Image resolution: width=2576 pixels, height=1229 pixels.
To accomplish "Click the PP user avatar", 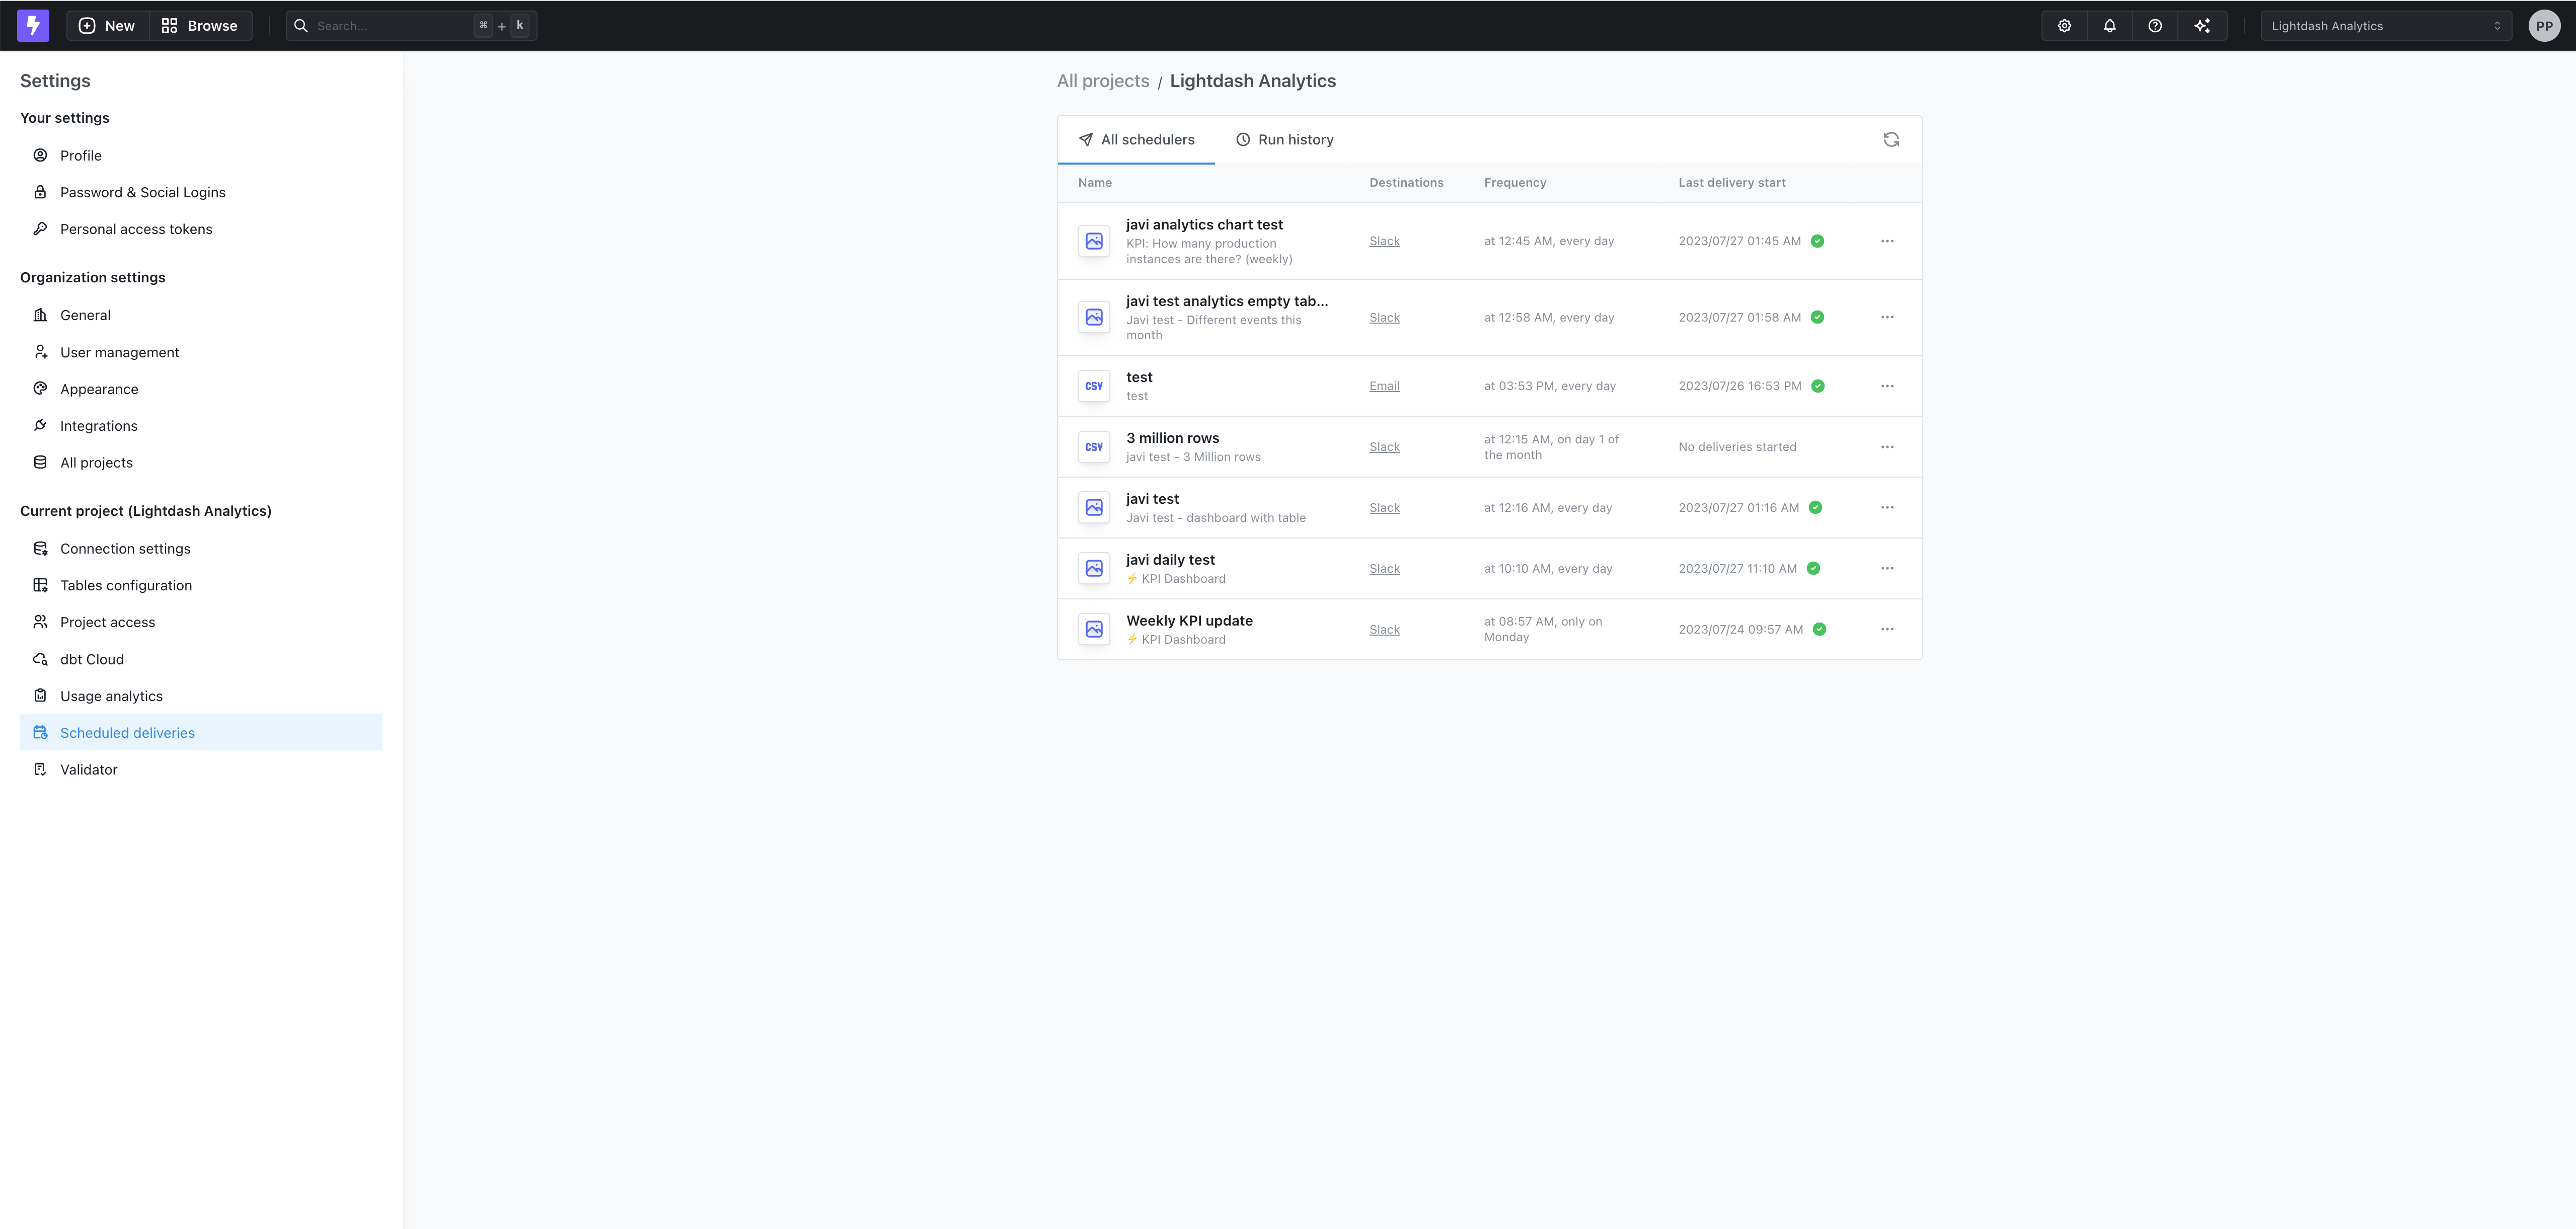I will pyautogui.click(x=2544, y=25).
